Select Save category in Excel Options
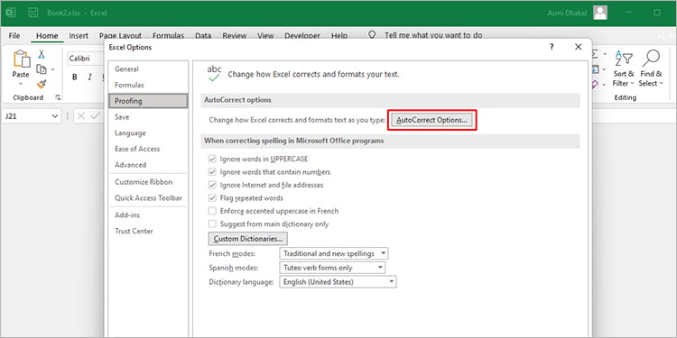This screenshot has height=338, width=677. click(x=148, y=117)
